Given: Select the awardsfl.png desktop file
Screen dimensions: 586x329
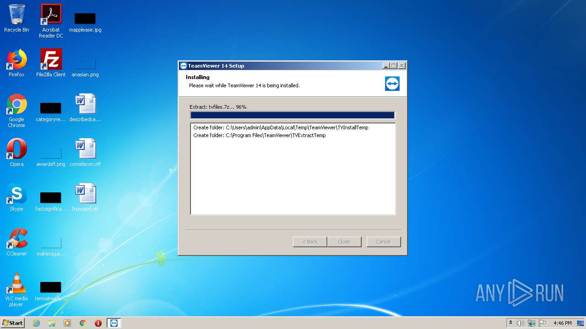Looking at the screenshot, I should coord(51,156).
